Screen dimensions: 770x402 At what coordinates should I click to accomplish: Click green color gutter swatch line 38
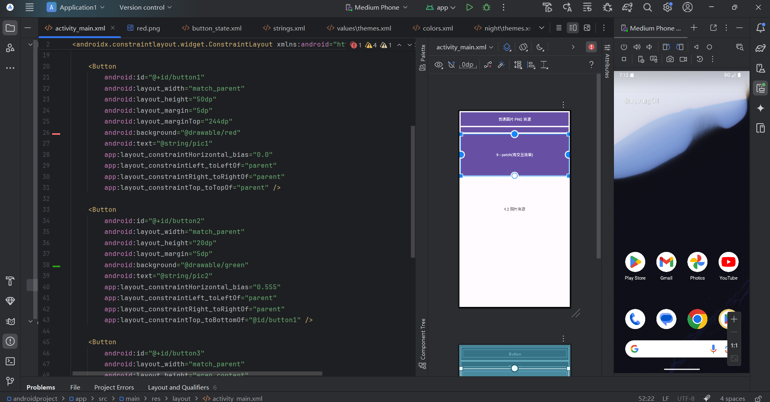(56, 266)
